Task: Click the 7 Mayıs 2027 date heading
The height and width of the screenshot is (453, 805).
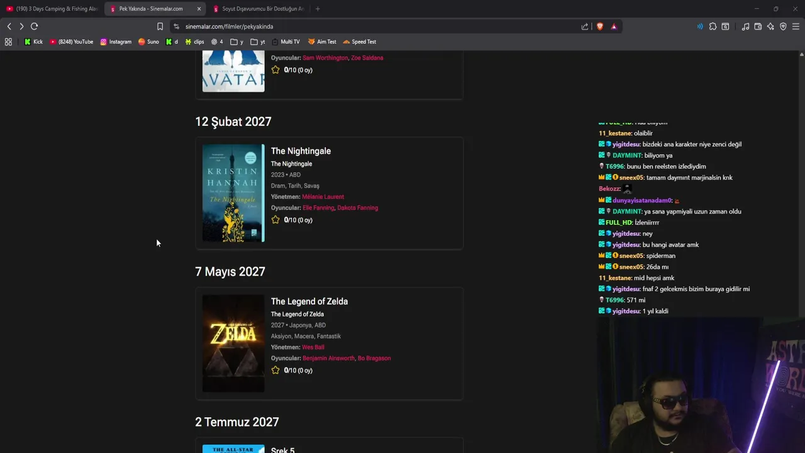Action: coord(230,272)
